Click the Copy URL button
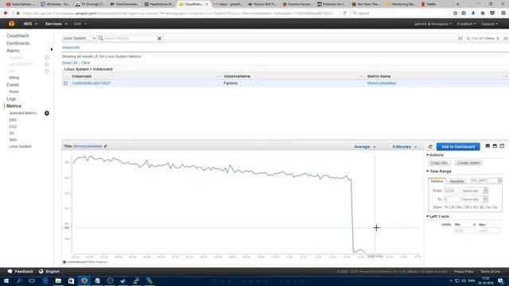 pos(439,163)
